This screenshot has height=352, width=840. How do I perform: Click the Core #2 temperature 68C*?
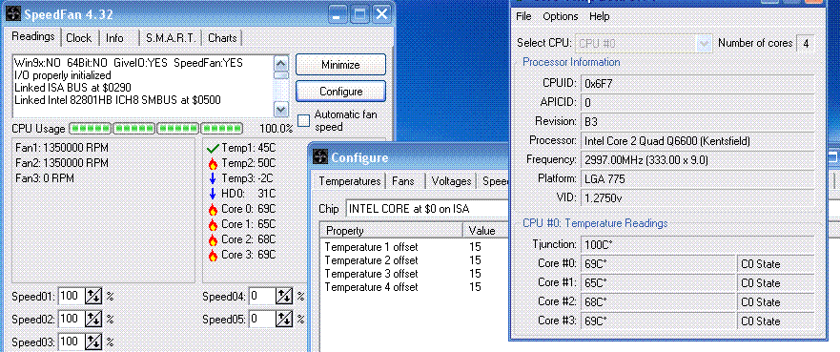(659, 302)
